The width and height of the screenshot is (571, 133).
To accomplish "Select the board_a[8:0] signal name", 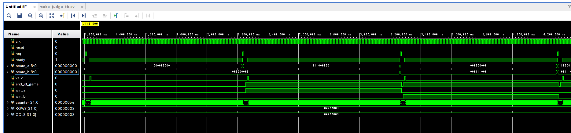I will pyautogui.click(x=27, y=66).
